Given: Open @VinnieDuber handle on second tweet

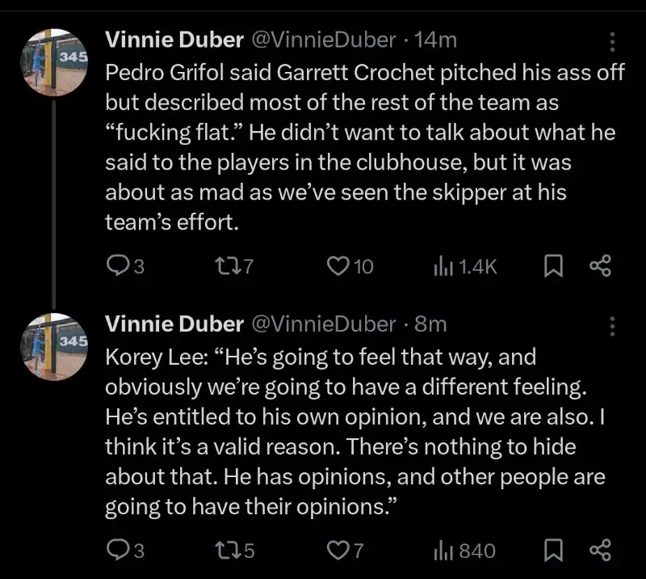Looking at the screenshot, I should click(x=324, y=324).
